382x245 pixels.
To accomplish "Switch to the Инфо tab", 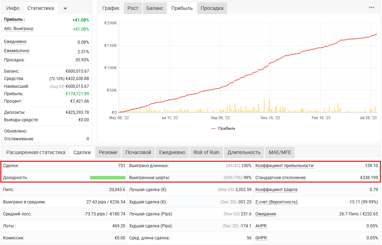I will (x=13, y=8).
